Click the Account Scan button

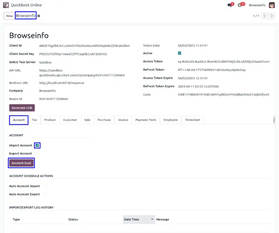point(21,163)
